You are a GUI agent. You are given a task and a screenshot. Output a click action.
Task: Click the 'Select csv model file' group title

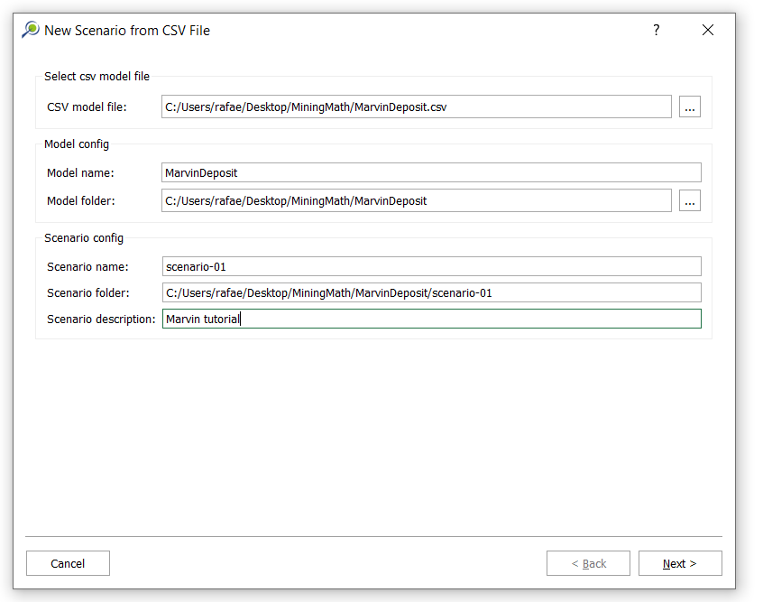point(97,77)
